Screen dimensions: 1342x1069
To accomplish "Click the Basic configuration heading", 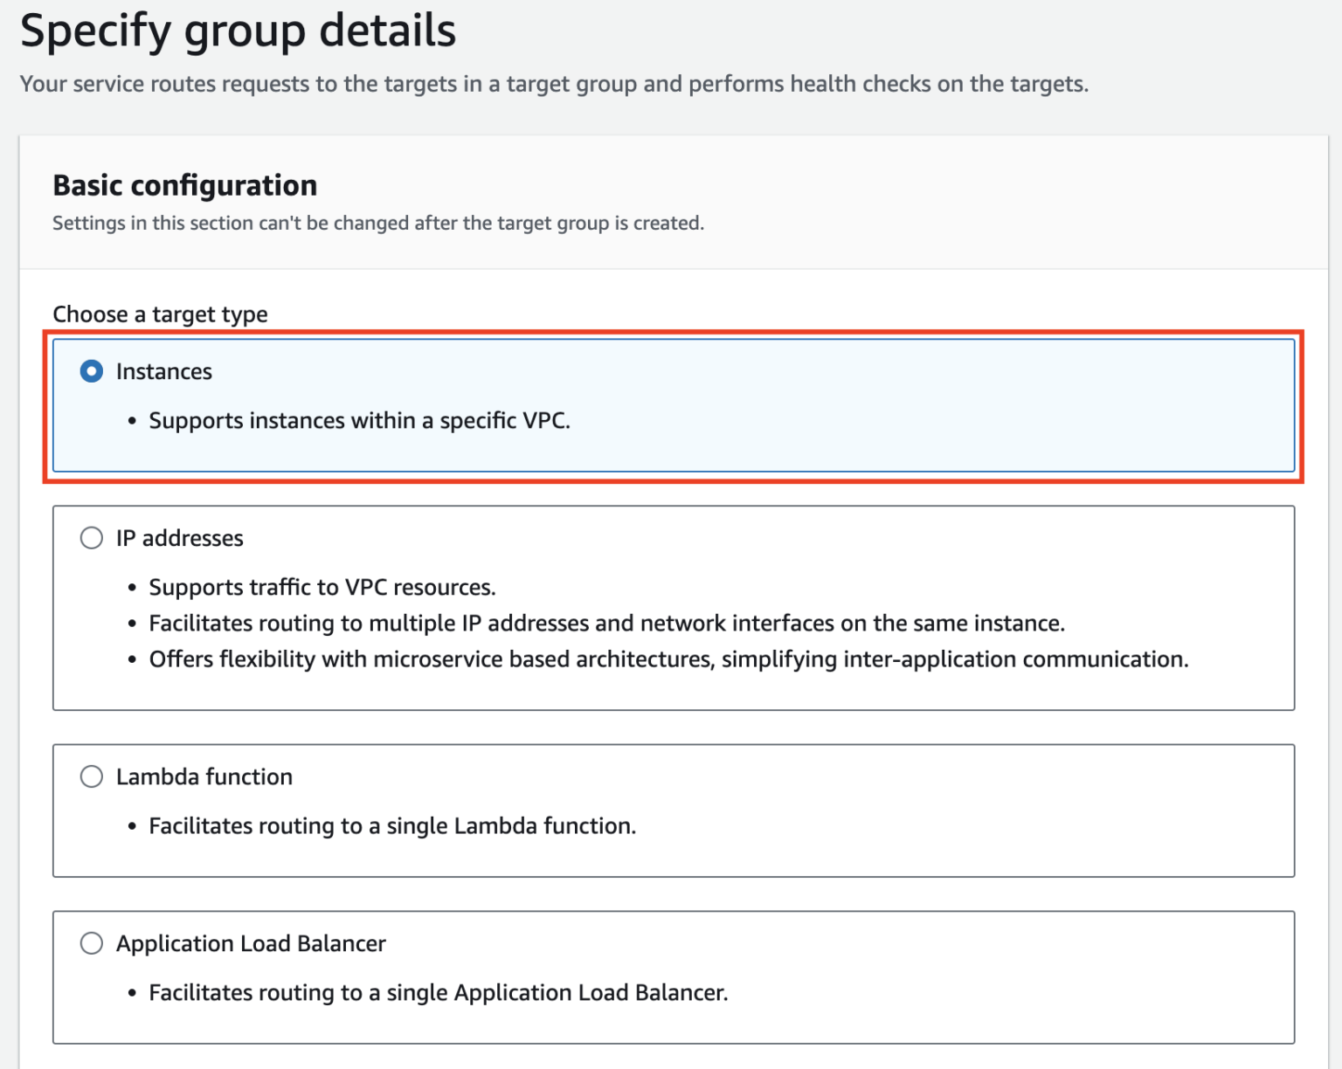I will click(x=184, y=185).
